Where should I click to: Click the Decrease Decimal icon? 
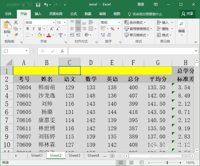point(109,35)
